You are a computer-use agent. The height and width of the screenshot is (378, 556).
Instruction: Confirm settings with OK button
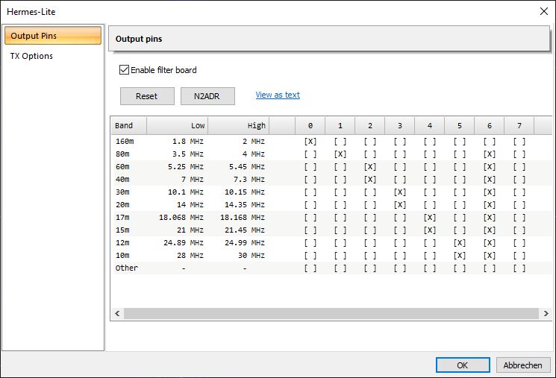(462, 365)
